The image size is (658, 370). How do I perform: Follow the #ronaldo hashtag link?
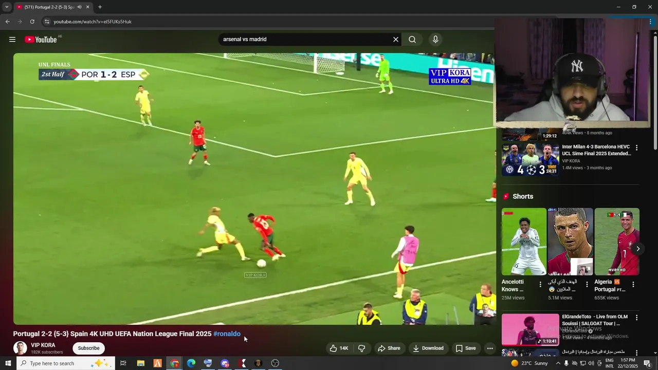pyautogui.click(x=227, y=334)
